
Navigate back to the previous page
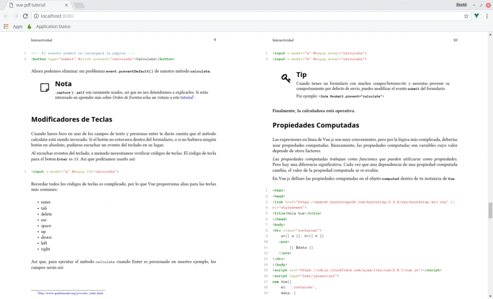[x=6, y=15]
